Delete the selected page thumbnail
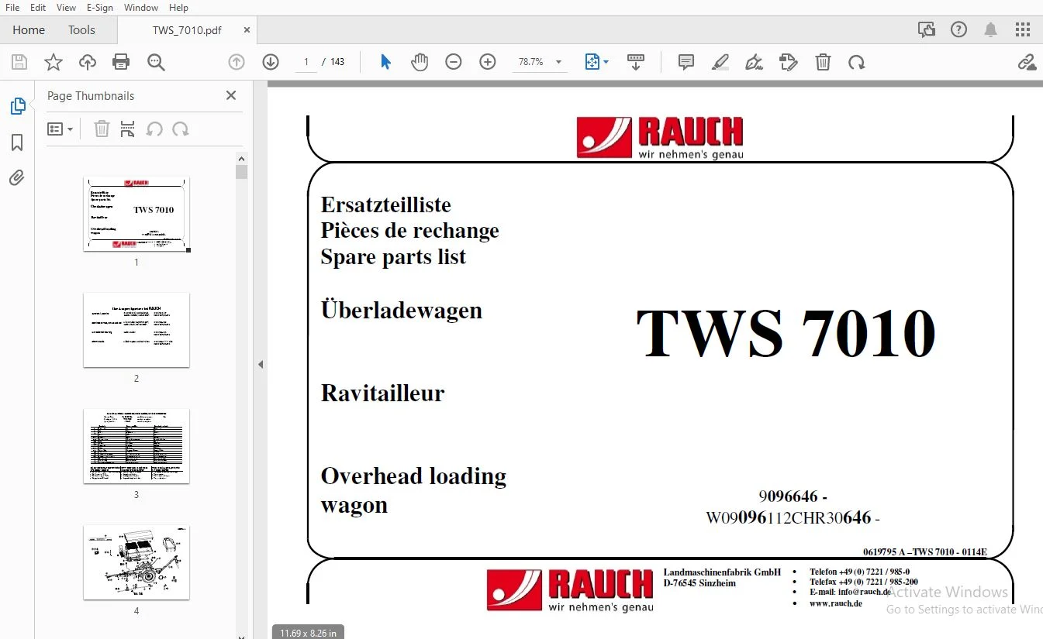 point(102,129)
